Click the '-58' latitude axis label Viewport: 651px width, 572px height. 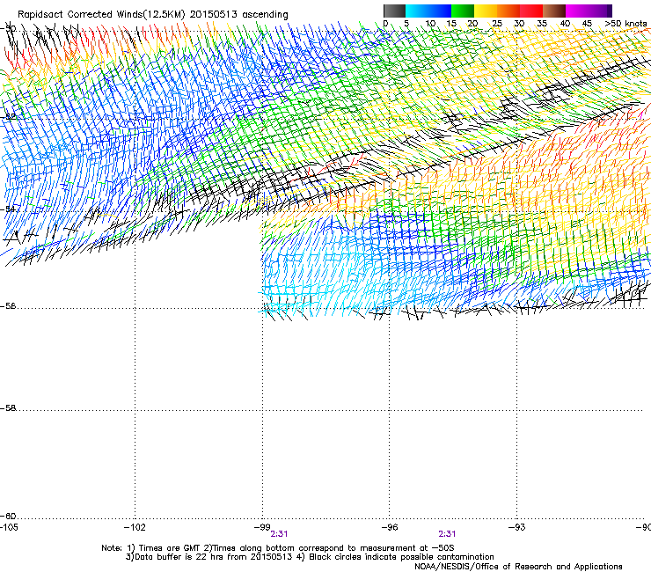point(8,408)
